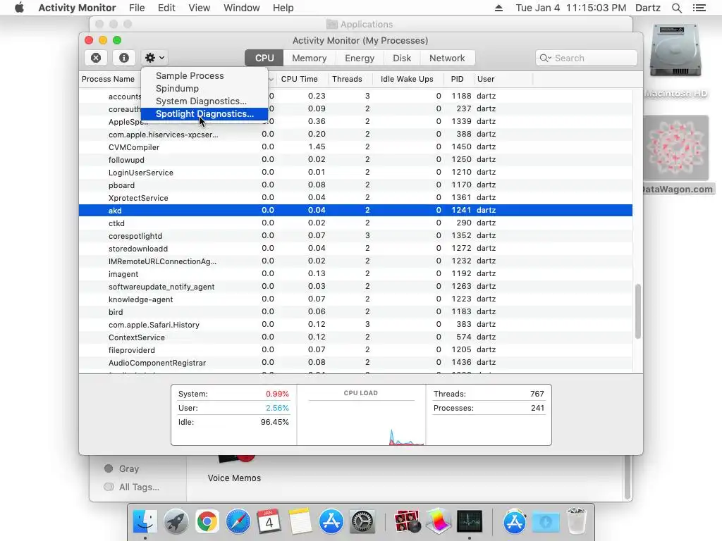Select the LoginUserService process row
Viewport: 722px width, 541px height.
click(x=355, y=173)
